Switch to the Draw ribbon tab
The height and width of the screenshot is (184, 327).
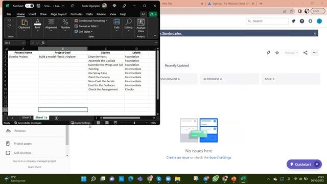[x=43, y=14]
